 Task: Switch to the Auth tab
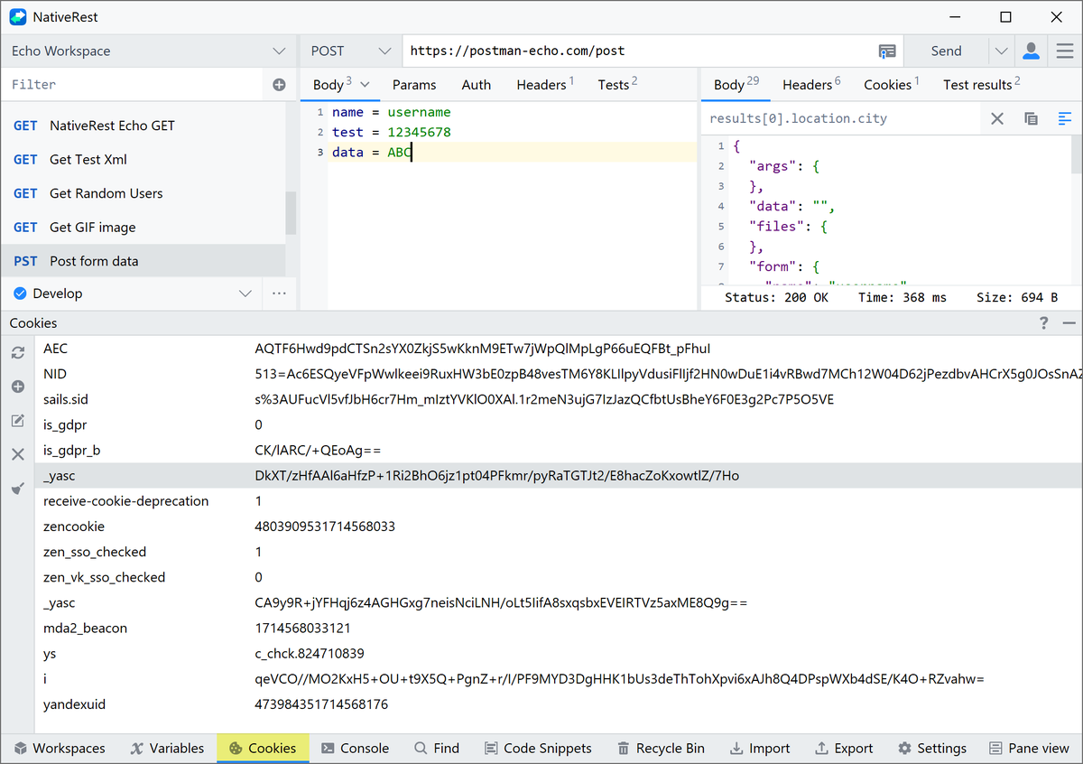tap(477, 85)
